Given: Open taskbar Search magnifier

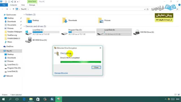Looking at the screenshot, I should click(x=10, y=99).
